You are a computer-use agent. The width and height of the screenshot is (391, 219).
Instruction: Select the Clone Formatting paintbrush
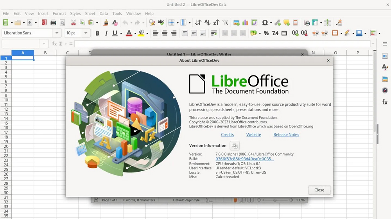click(x=106, y=23)
